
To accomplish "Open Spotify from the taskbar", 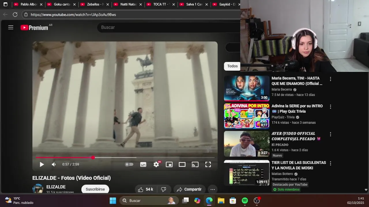I will click(x=245, y=201).
